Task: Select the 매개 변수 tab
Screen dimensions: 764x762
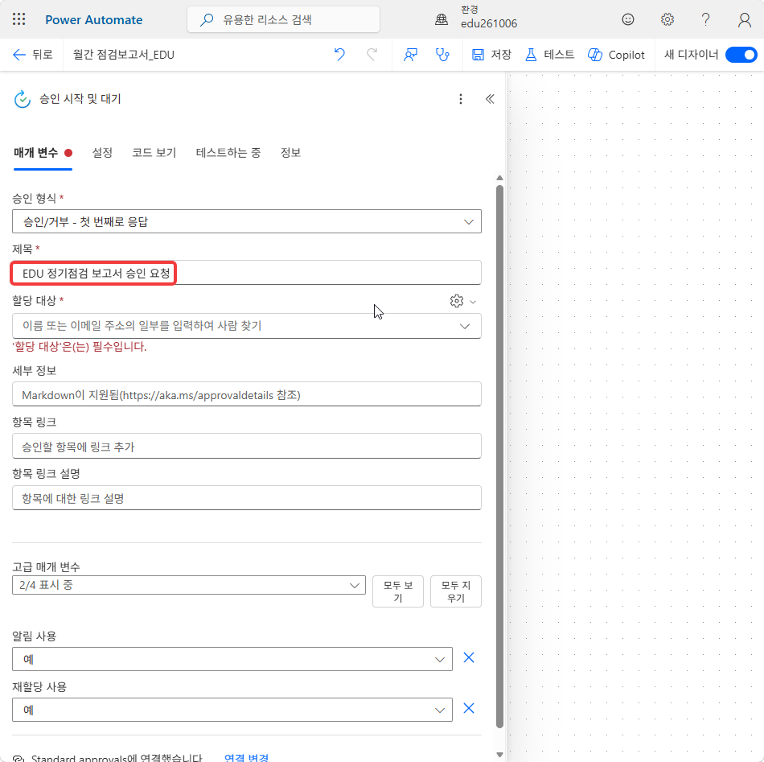Action: pyautogui.click(x=43, y=153)
